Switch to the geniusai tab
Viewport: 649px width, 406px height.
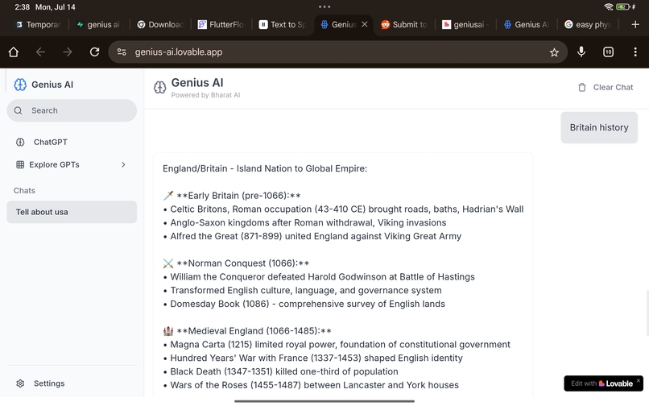(x=465, y=24)
